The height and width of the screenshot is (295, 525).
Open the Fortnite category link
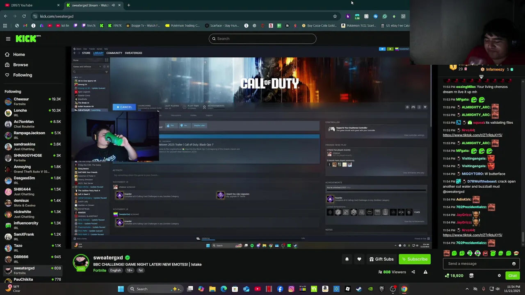tap(100, 270)
